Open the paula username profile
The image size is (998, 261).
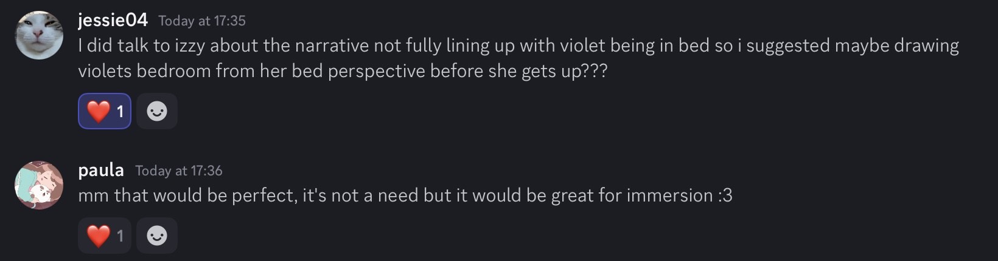pyautogui.click(x=101, y=170)
